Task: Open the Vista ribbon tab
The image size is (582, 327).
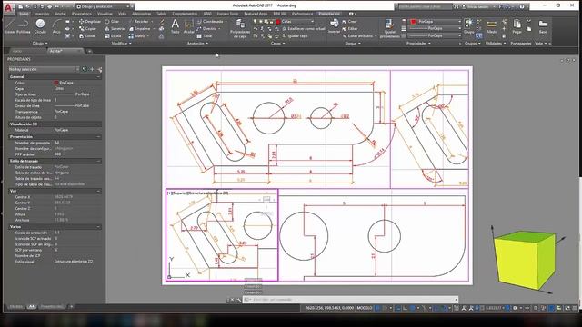Action: (x=122, y=14)
